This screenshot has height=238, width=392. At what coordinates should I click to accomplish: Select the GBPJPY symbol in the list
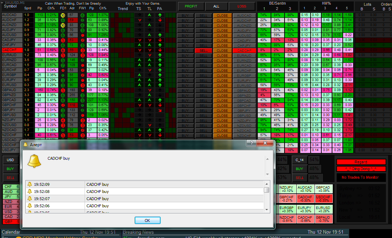tap(12, 110)
